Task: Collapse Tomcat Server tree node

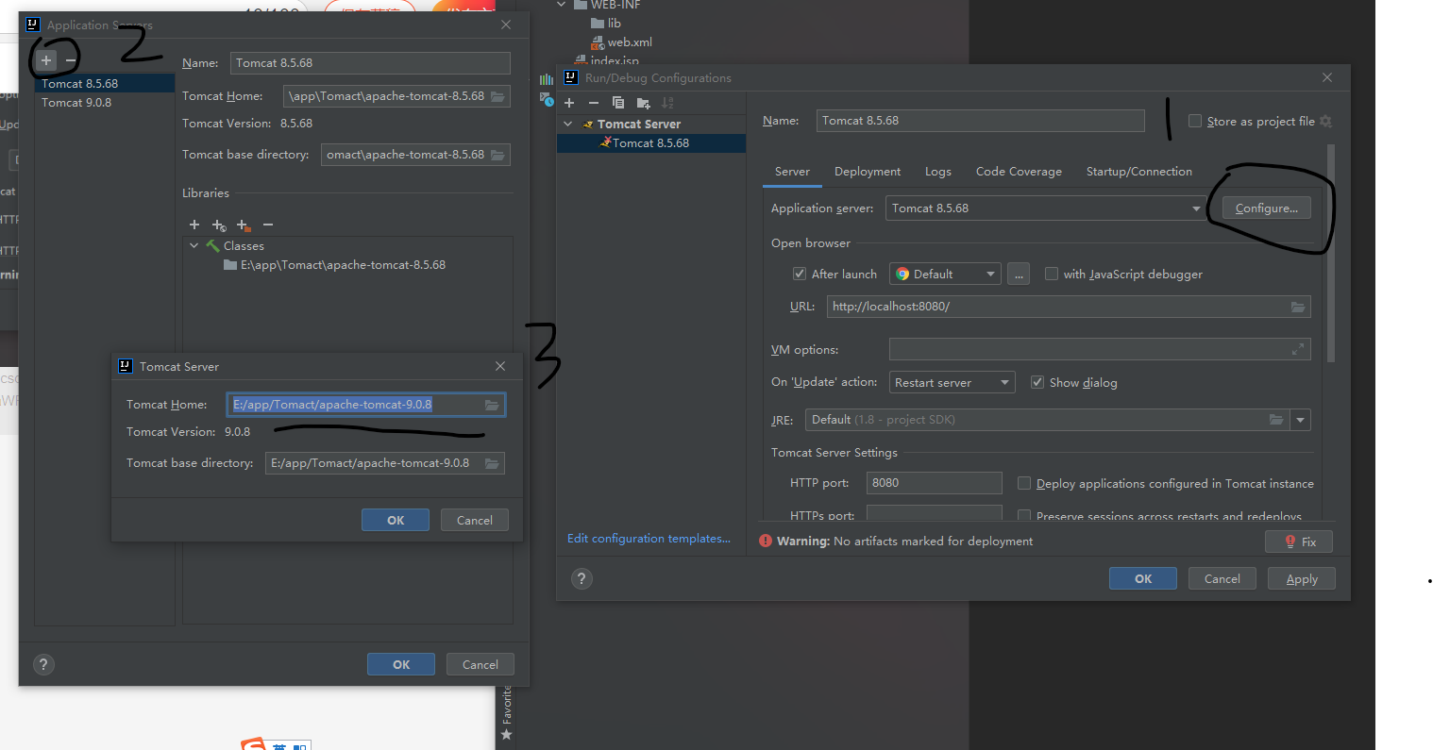Action: tap(568, 125)
